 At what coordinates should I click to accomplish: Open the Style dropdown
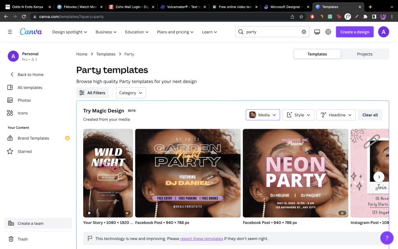pos(298,115)
